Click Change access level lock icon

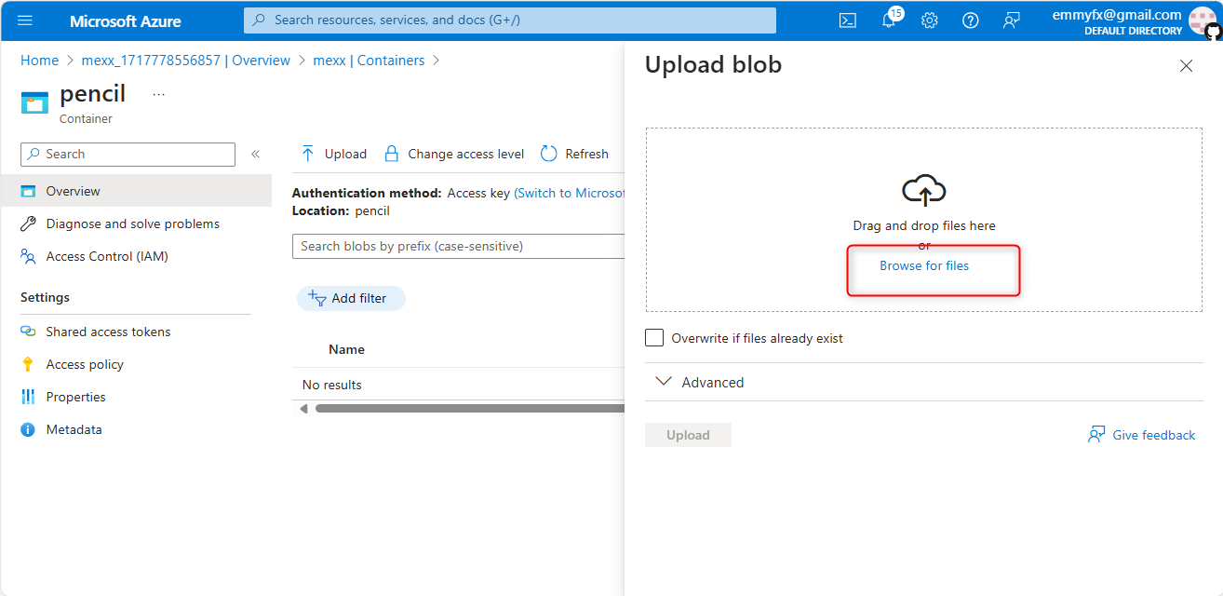[392, 154]
